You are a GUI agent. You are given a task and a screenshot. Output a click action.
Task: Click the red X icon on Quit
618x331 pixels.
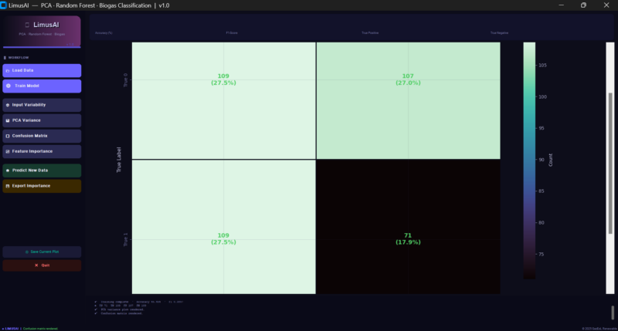tap(36, 265)
